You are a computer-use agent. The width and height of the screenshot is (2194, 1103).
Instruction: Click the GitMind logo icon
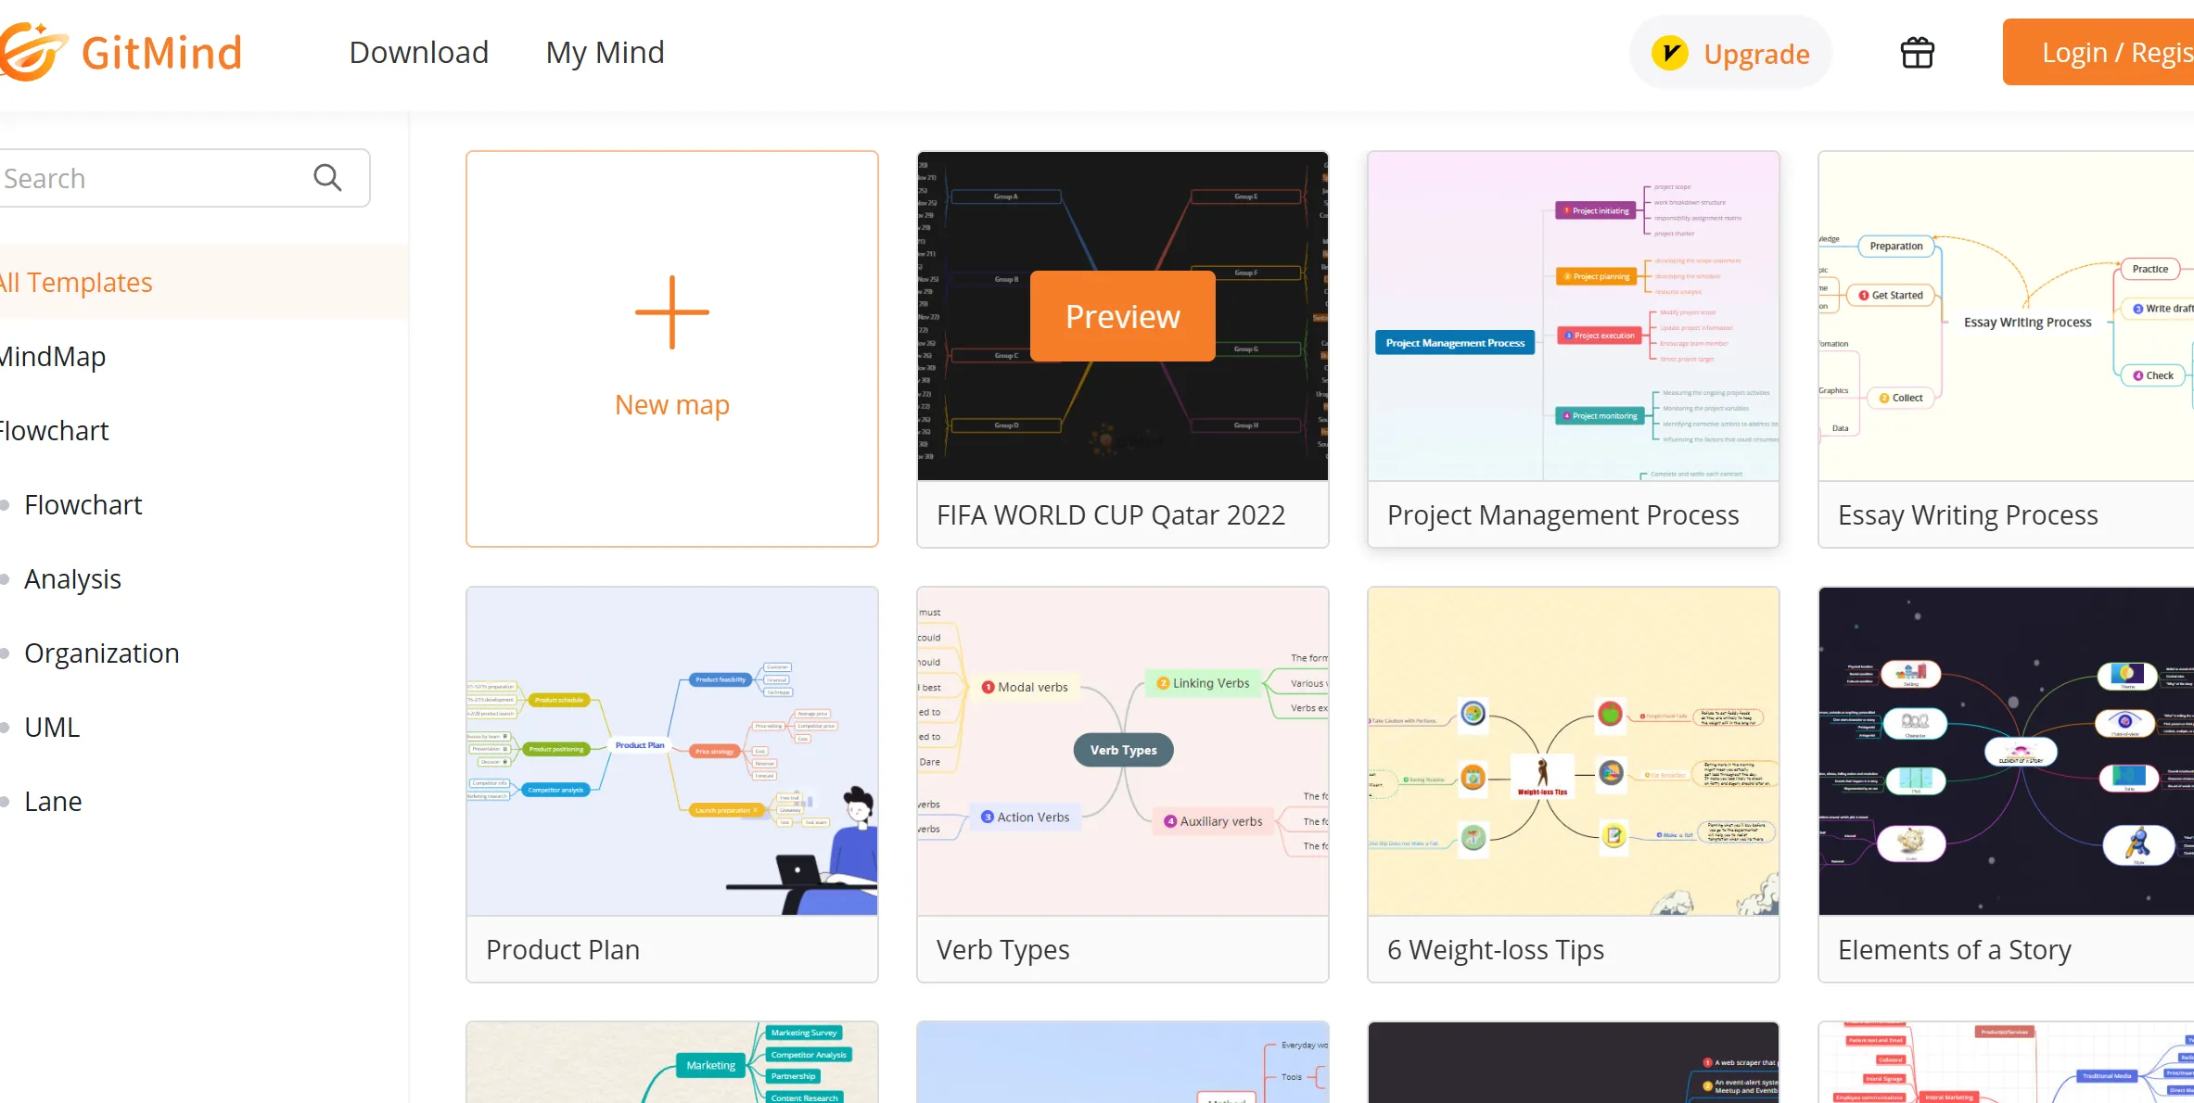coord(32,52)
